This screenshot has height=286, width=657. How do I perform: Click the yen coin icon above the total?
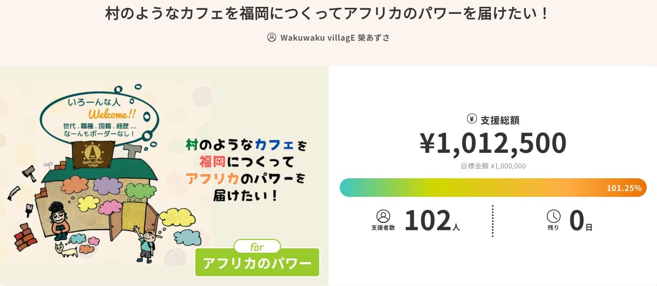[472, 119]
